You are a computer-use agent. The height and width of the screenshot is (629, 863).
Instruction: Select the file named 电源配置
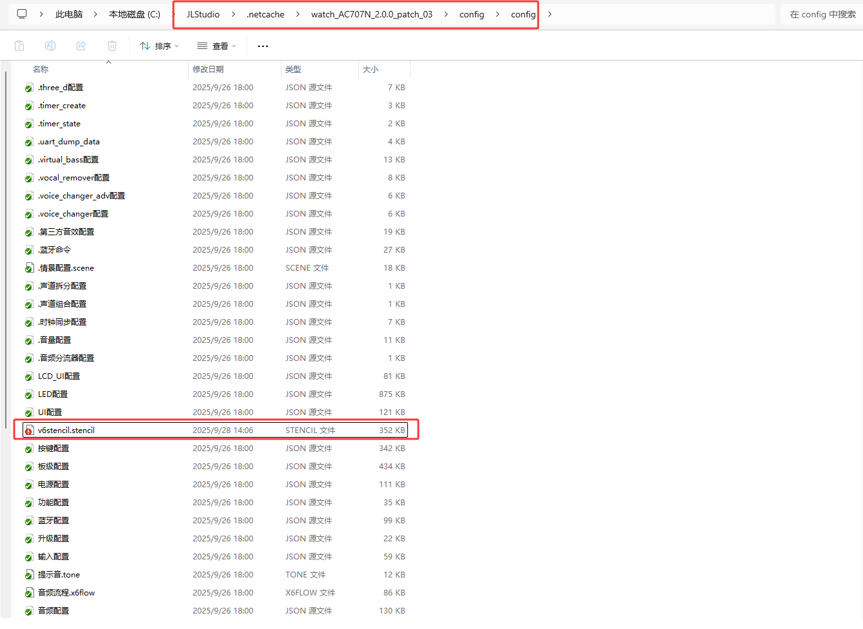[53, 485]
